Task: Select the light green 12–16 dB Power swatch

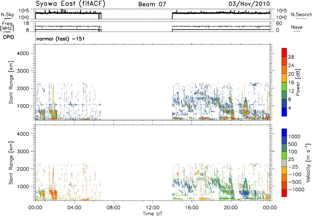Action: coord(284,86)
